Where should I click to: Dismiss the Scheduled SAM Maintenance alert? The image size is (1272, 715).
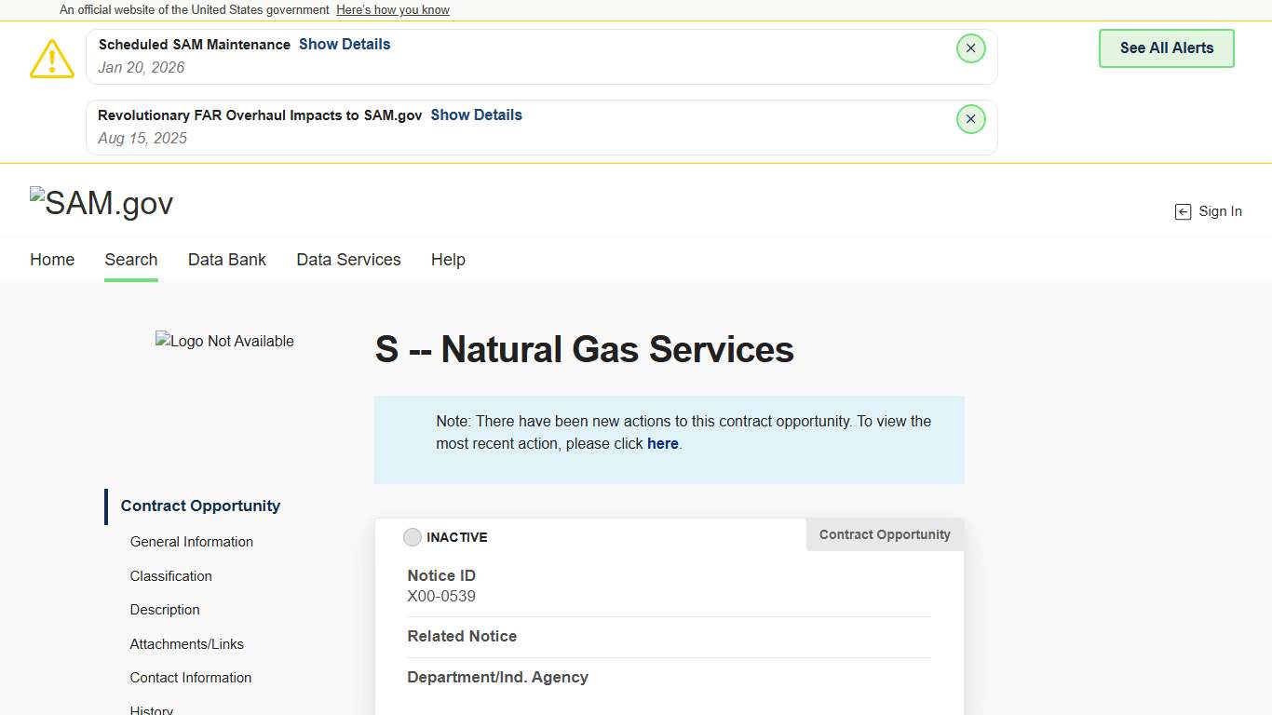tap(970, 48)
